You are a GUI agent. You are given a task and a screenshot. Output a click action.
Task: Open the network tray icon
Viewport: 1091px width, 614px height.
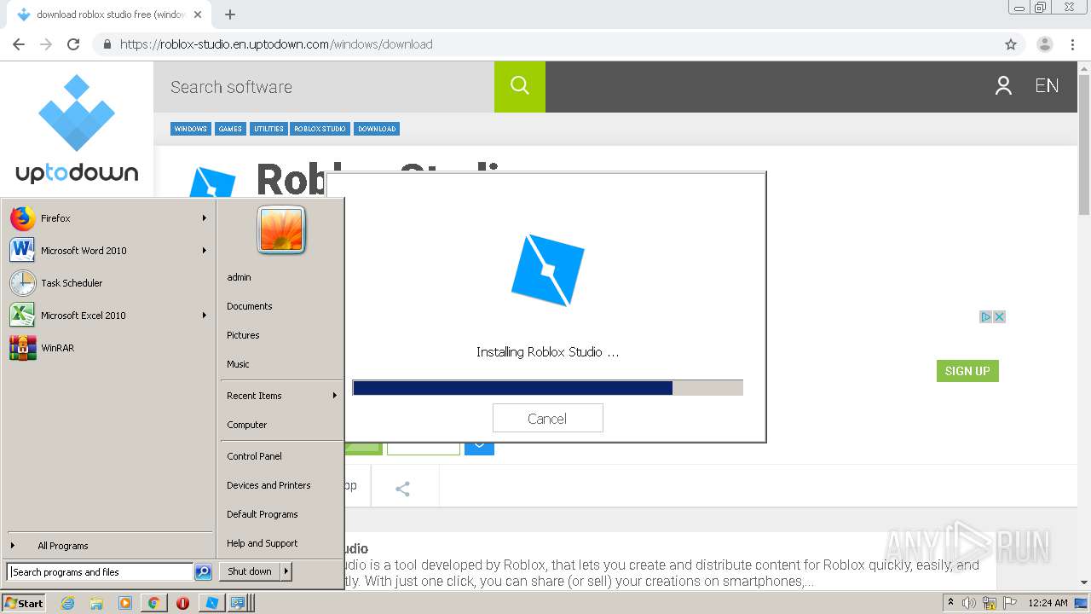pyautogui.click(x=990, y=603)
